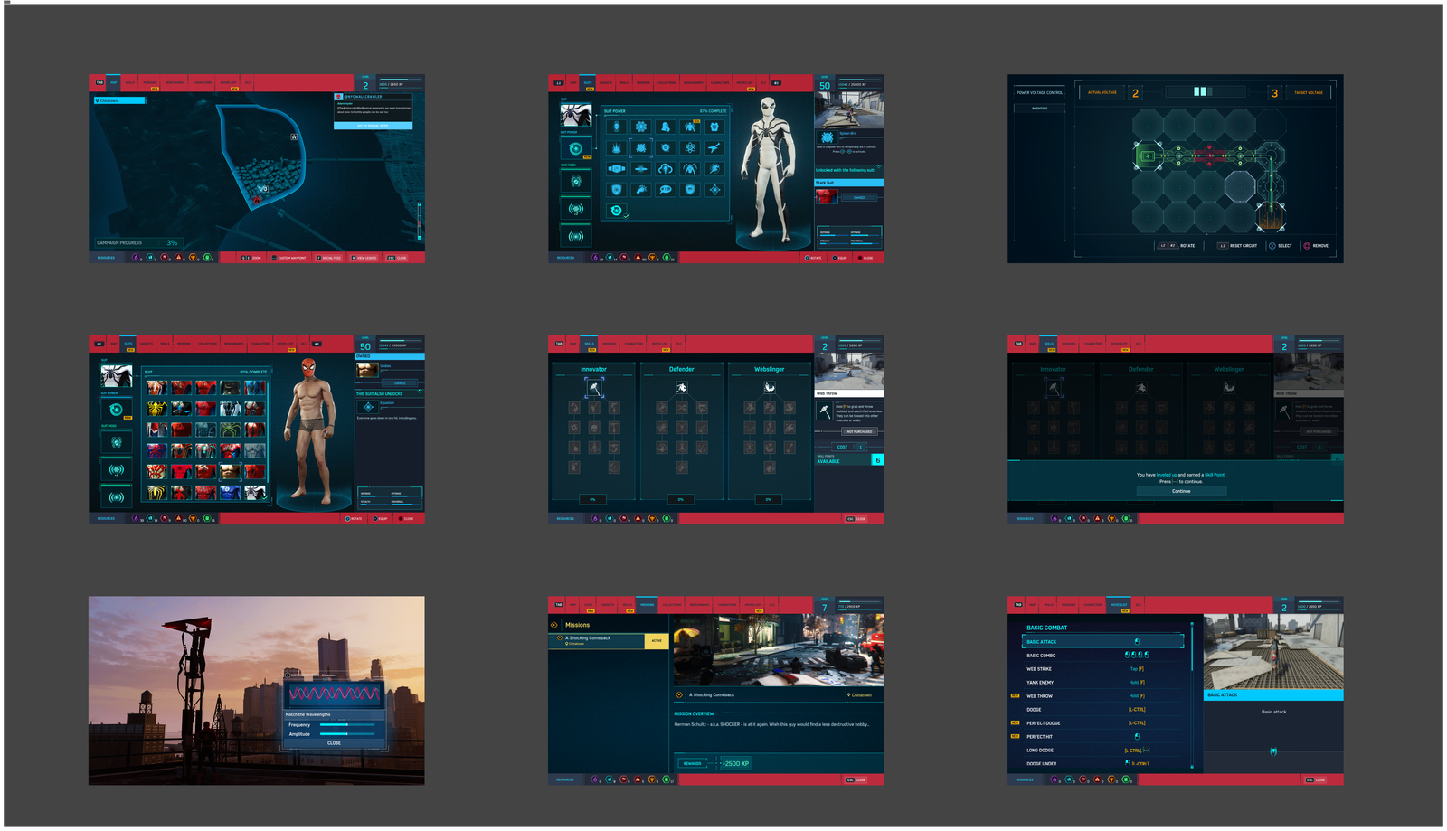Image resolution: width=1447 pixels, height=831 pixels.
Task: Close the Match the Wavelengths panel
Action: point(334,743)
